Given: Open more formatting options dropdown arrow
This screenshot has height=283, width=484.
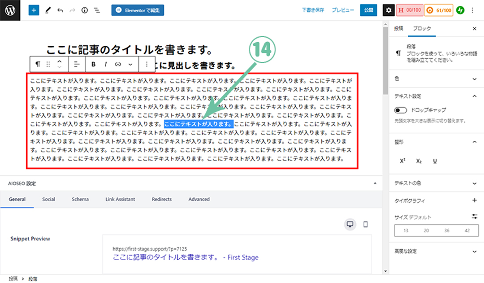Looking at the screenshot, I should coord(130,64).
